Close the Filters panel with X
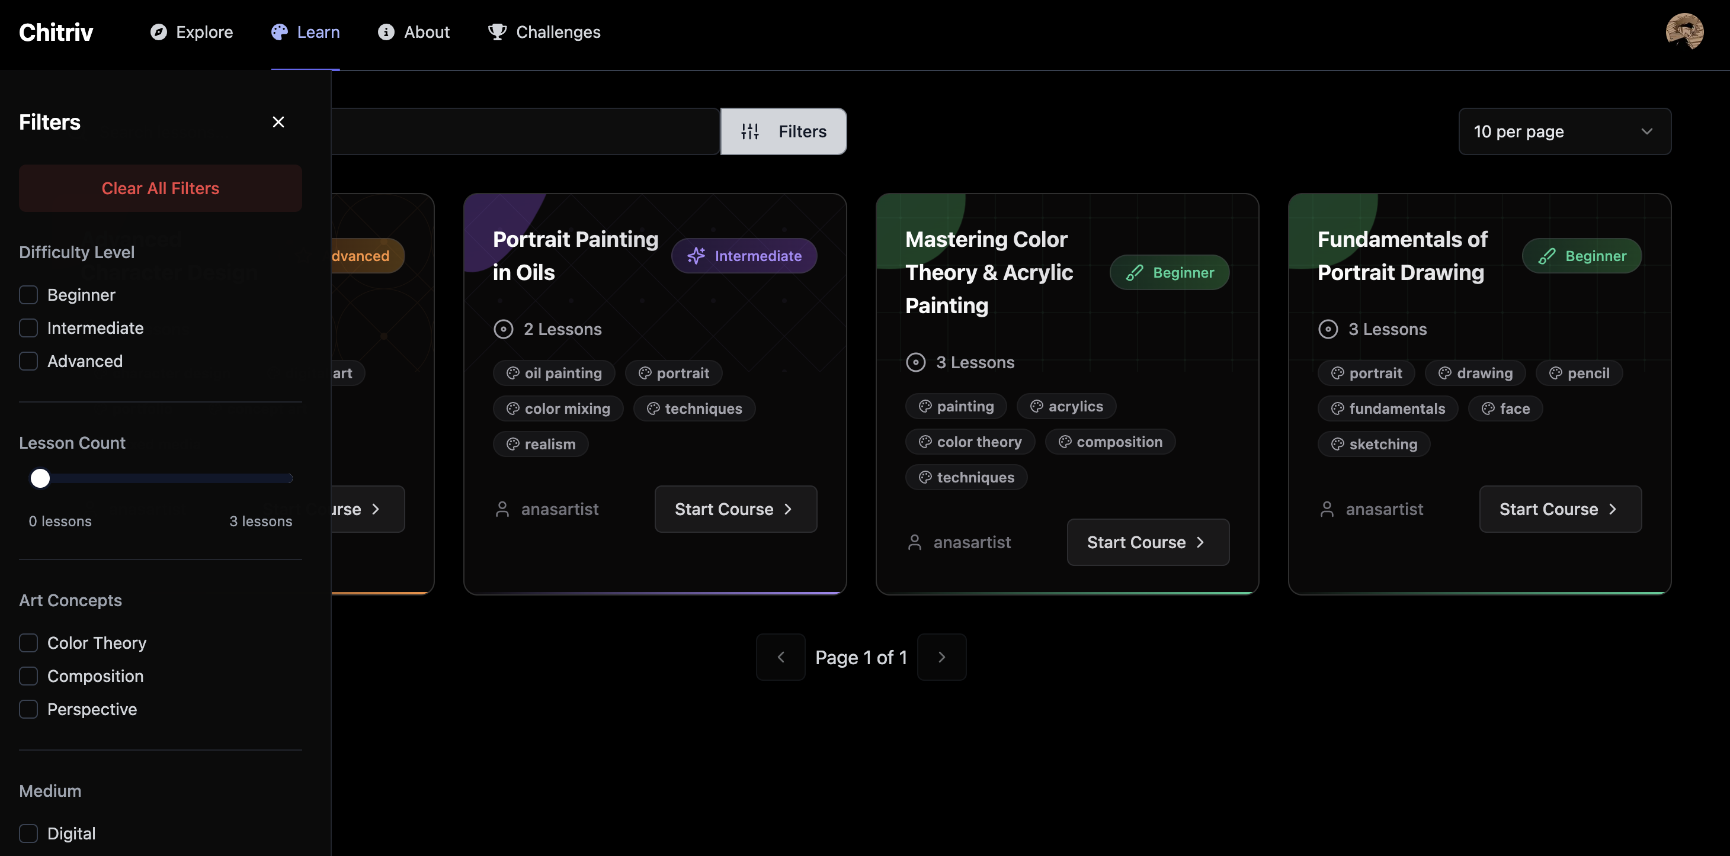This screenshot has height=856, width=1730. click(x=278, y=122)
